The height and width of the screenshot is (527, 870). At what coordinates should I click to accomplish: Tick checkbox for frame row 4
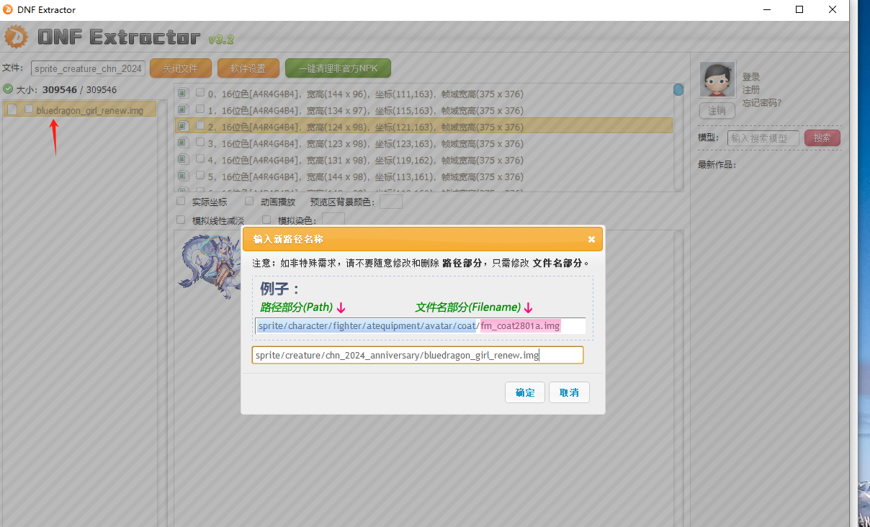coord(200,158)
